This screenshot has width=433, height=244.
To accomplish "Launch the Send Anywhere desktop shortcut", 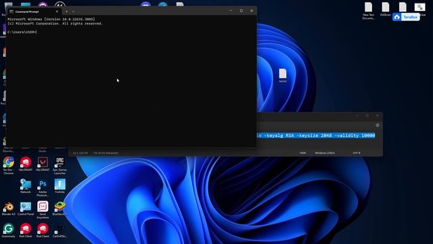I will pyautogui.click(x=43, y=209).
